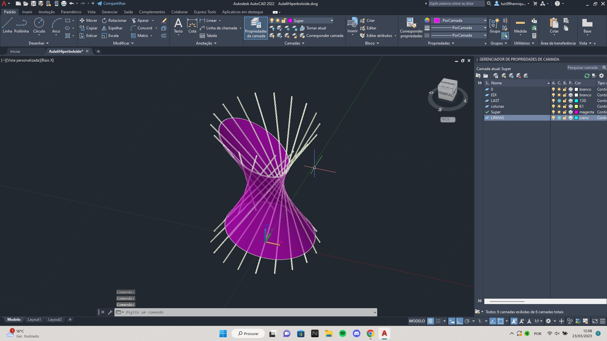This screenshot has height=341, width=607.
Task: Click Tornar atual button
Action: 312,28
